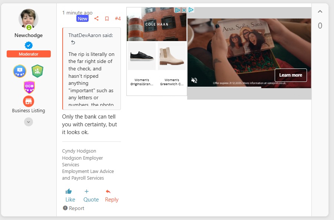
Task: Click the beige Greenwich Chelsea boot thumbnail
Action: point(172,56)
